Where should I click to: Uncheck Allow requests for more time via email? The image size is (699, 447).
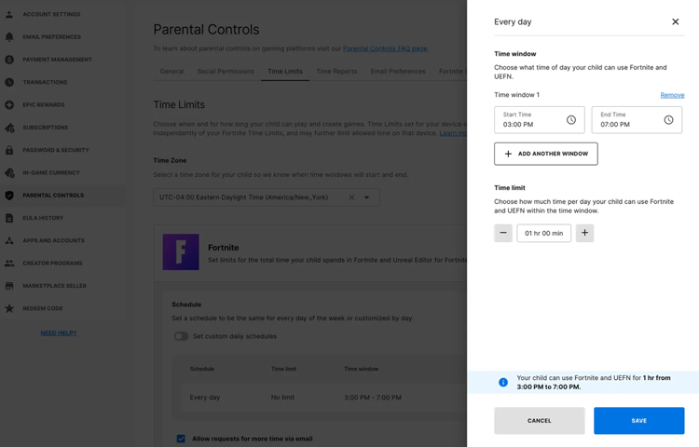(x=181, y=438)
